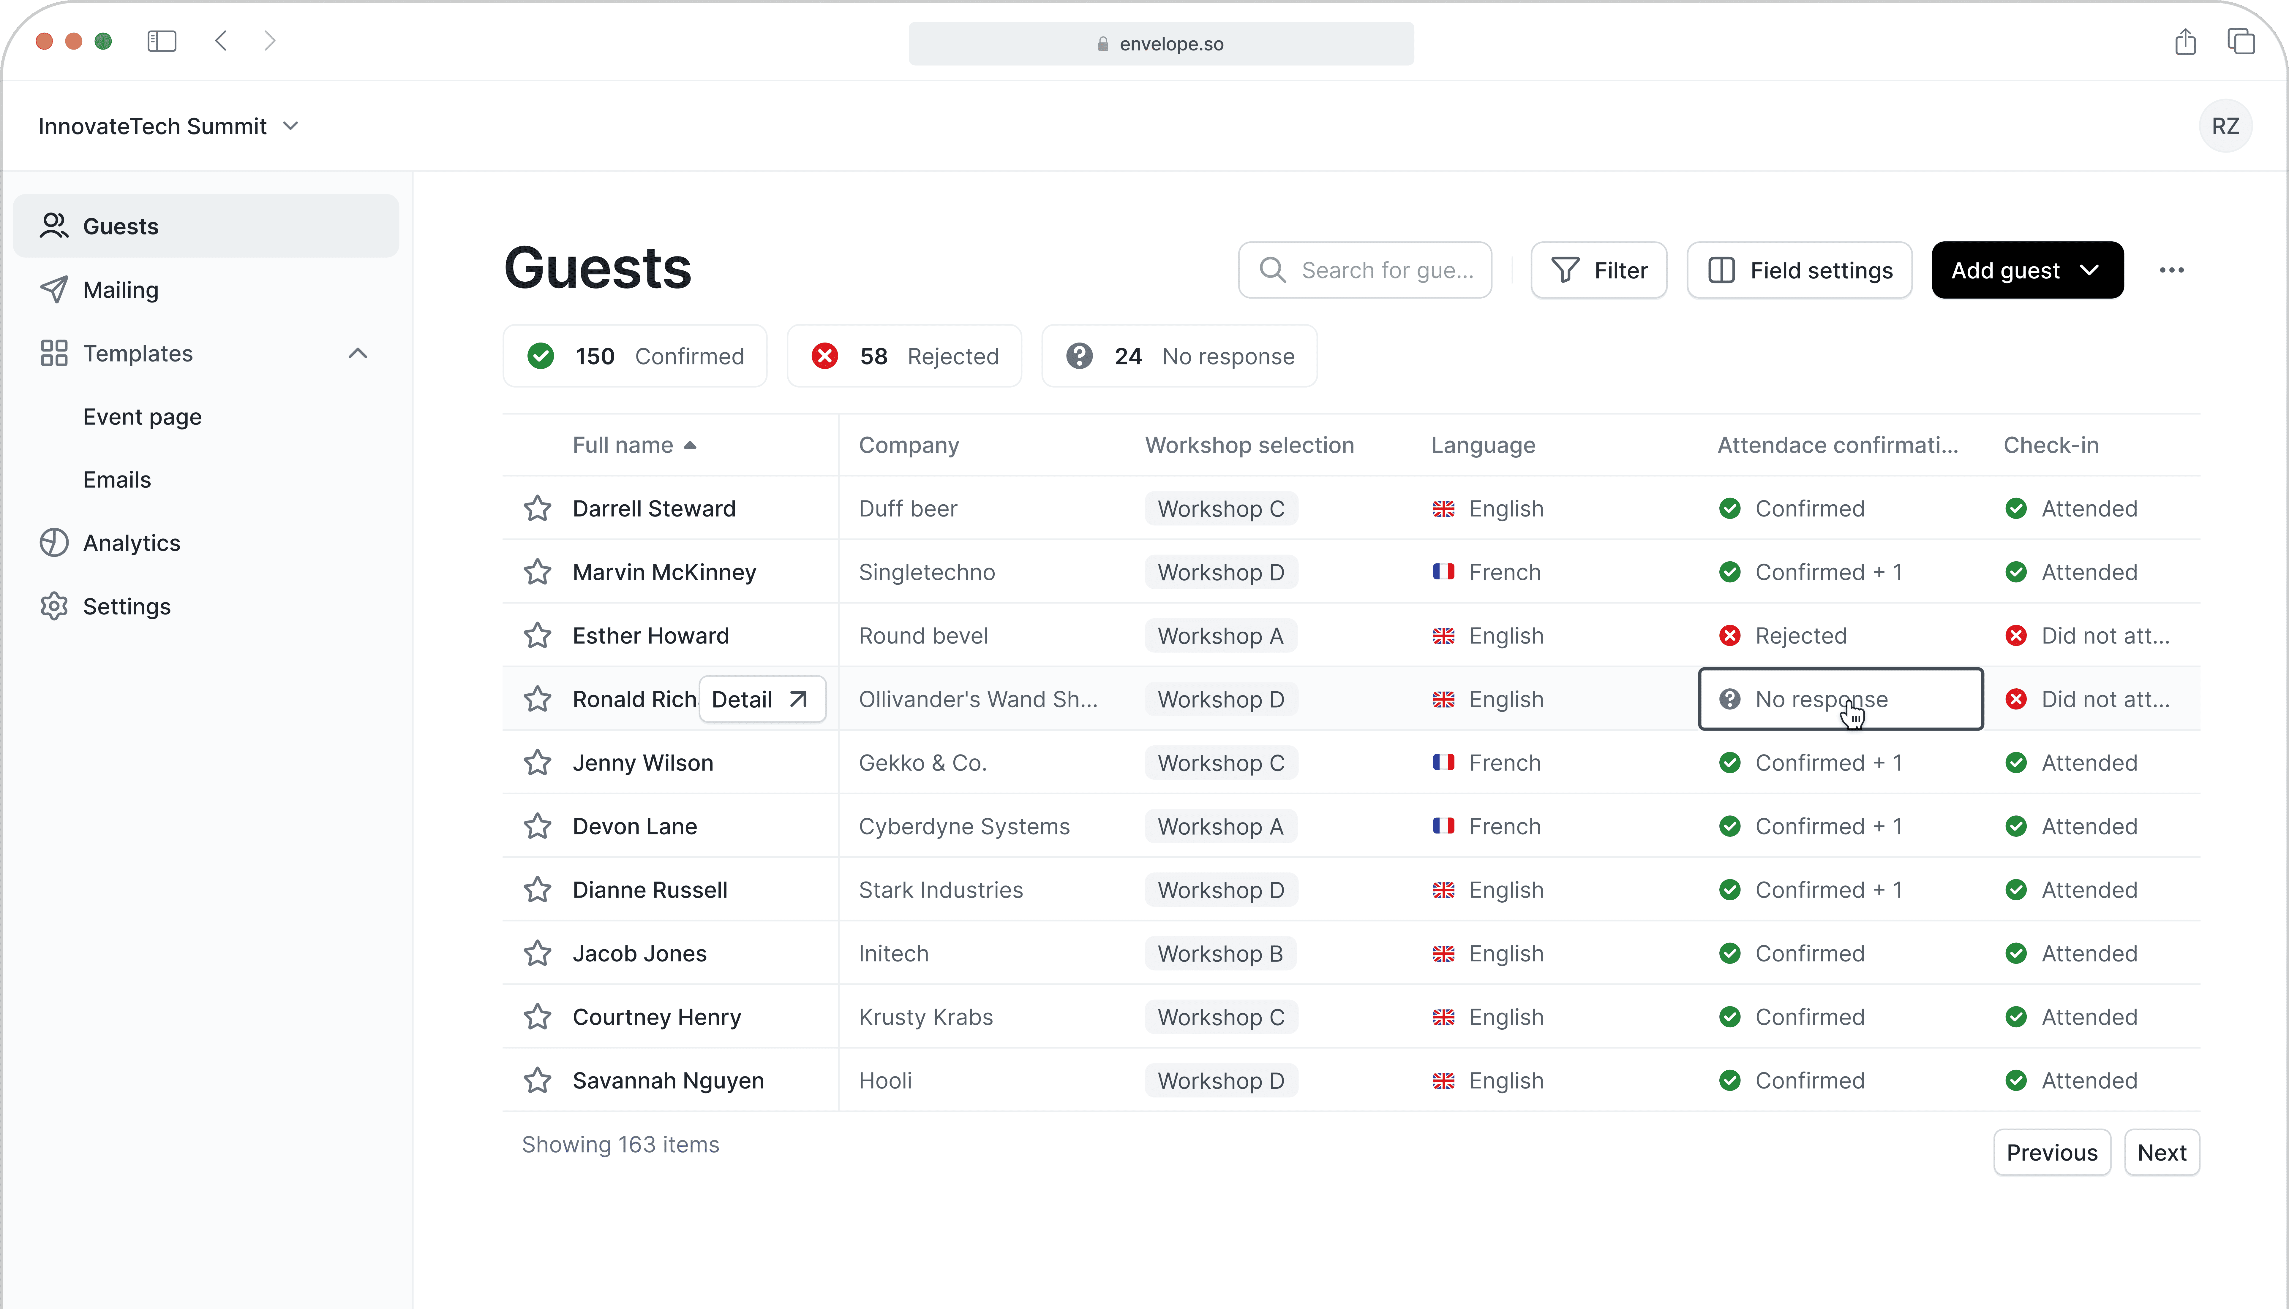Open Analytics from the sidebar
This screenshot has height=1309, width=2289.
pos(131,543)
